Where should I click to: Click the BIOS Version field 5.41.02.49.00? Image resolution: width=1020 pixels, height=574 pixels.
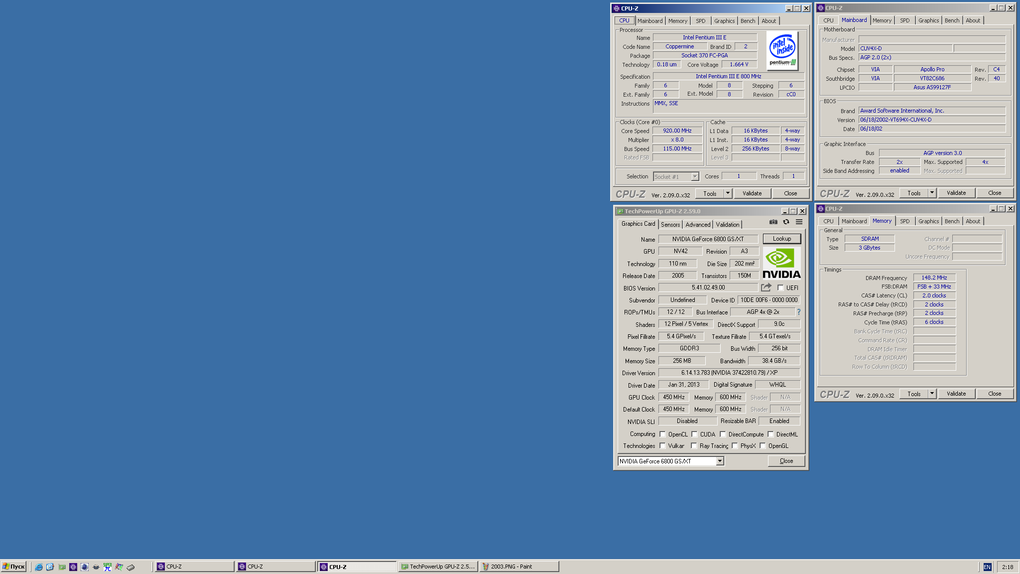708,287
